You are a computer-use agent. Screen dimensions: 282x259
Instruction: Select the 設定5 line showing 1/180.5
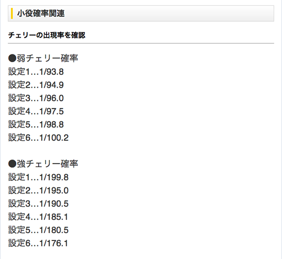(39, 230)
